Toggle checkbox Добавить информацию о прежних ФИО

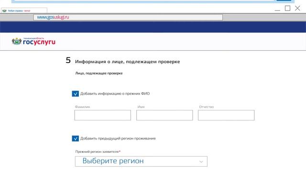click(76, 94)
